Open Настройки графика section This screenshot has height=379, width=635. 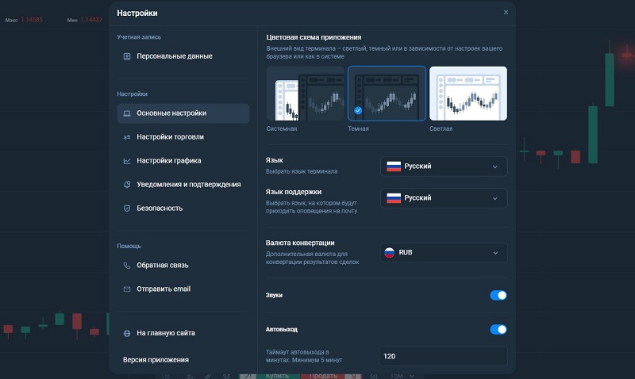tap(183, 161)
